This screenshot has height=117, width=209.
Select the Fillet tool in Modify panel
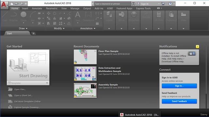click(60, 18)
